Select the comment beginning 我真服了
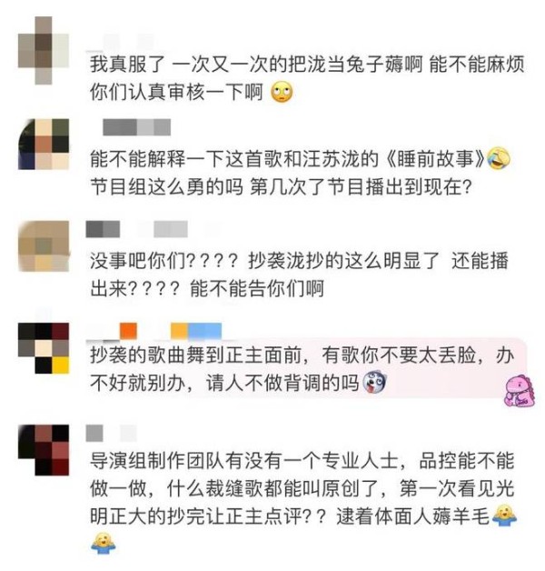The height and width of the screenshot is (571, 545). tap(307, 79)
